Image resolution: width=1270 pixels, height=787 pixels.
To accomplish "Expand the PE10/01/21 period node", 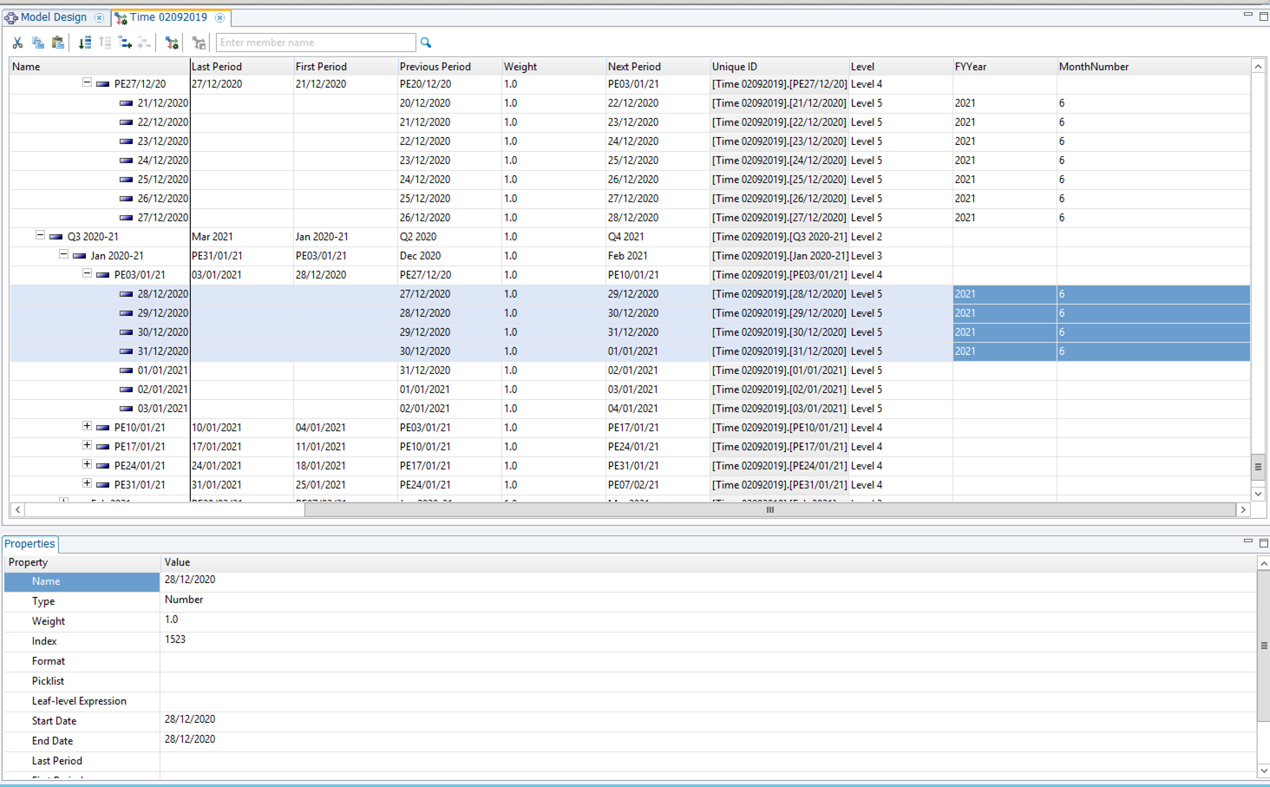I will pyautogui.click(x=87, y=426).
